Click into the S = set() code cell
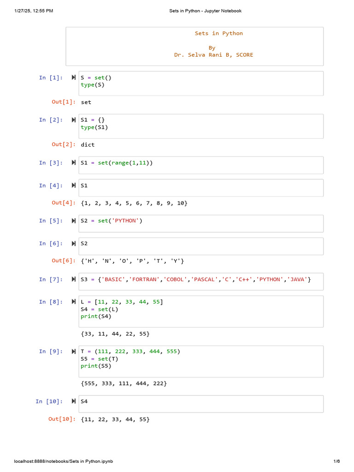The width and height of the screenshot is (354, 472). point(201,83)
